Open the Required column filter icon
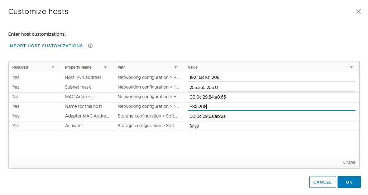Viewport: 368px width, 195px height. coord(53,67)
